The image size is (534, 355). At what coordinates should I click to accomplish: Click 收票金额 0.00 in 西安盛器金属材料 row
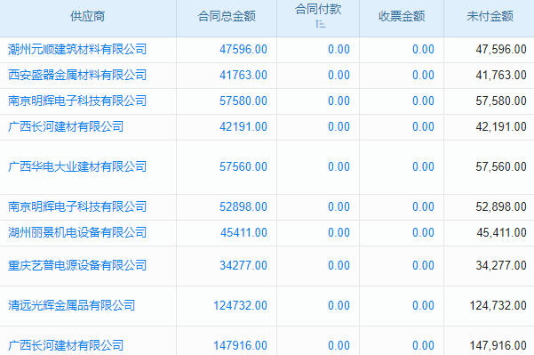point(423,75)
